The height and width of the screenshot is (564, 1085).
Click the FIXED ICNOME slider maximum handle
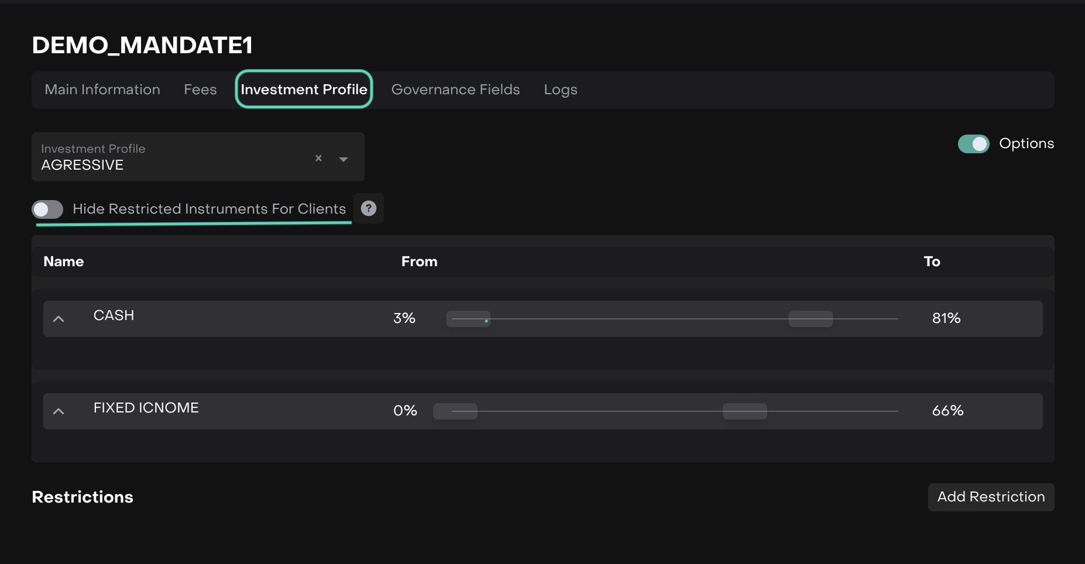pyautogui.click(x=744, y=411)
